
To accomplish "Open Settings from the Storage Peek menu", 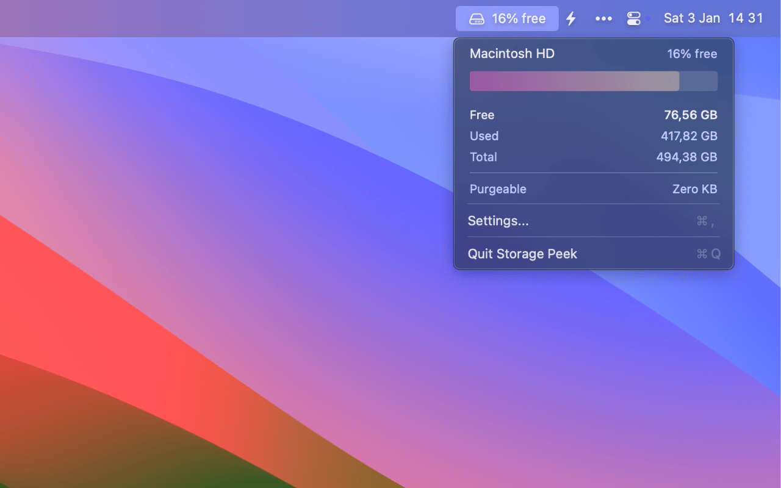I will click(x=498, y=221).
